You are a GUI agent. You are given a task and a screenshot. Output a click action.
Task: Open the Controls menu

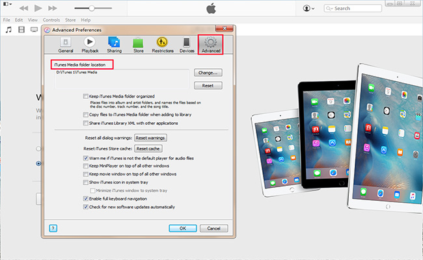[x=51, y=20]
